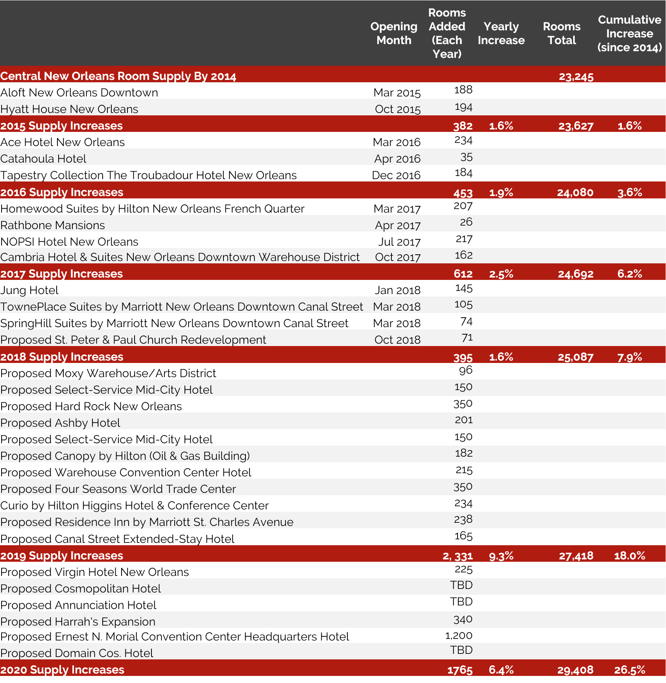Image resolution: width=666 pixels, height=683 pixels.
Task: Click the 24,692 rooms total value
Action: [x=576, y=274]
